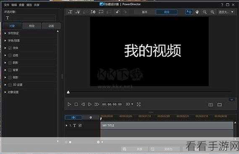
Task: Click the bottom 共享 button
Action: click(x=134, y=149)
